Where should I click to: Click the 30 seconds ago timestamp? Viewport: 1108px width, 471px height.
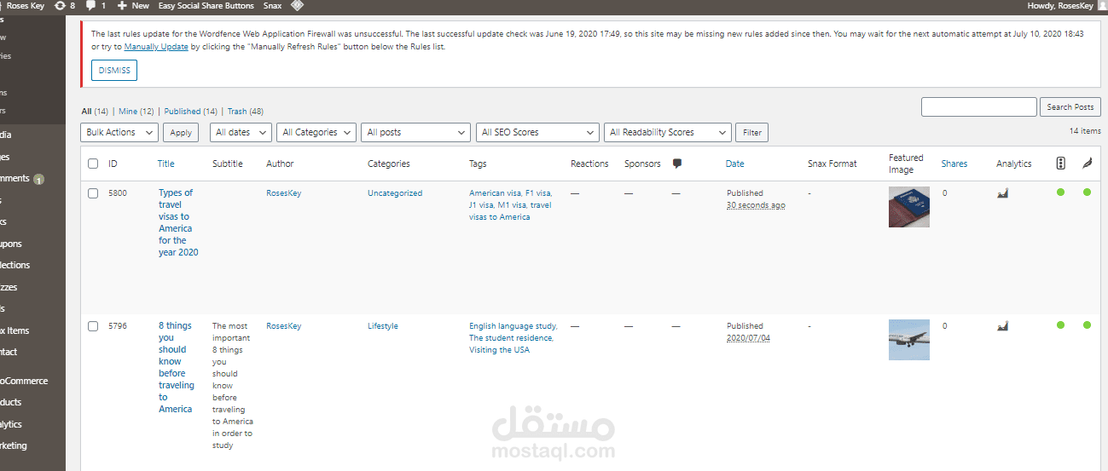756,205
